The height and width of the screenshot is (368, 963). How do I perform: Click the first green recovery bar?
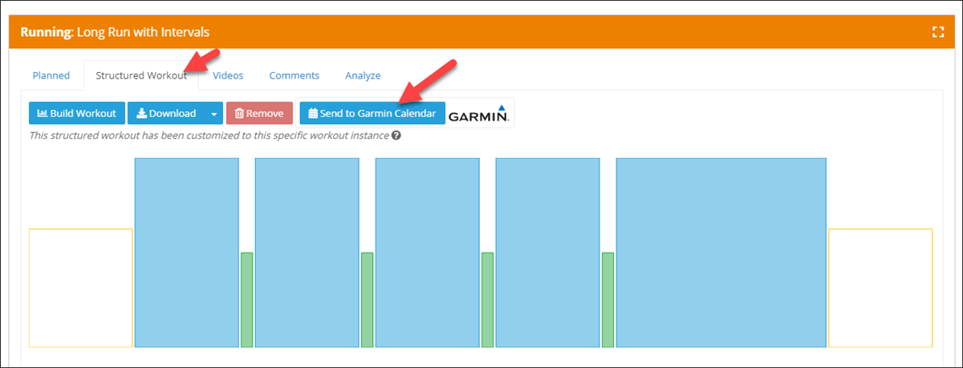(x=247, y=300)
